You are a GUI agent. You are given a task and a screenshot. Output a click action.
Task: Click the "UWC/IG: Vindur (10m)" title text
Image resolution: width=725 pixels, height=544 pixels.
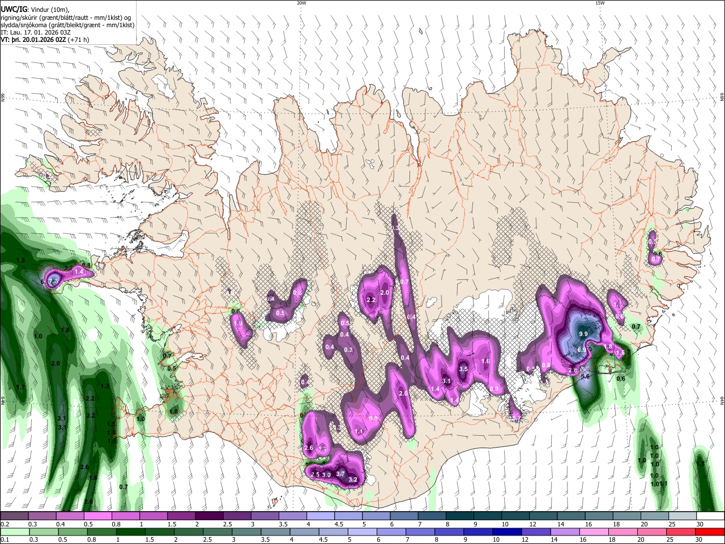click(x=34, y=8)
